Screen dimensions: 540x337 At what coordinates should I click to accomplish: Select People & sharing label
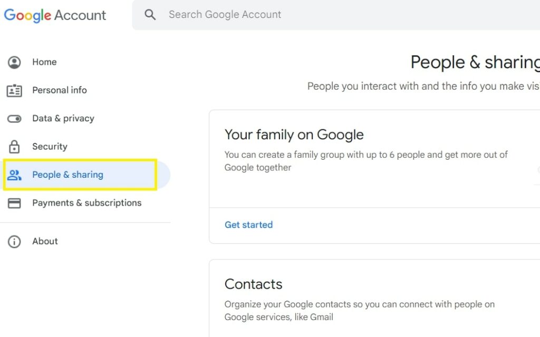(x=68, y=175)
